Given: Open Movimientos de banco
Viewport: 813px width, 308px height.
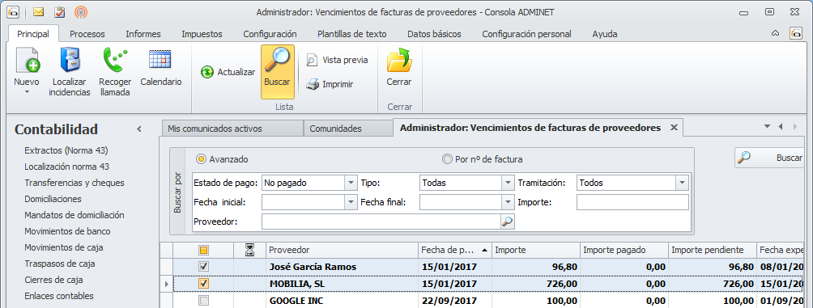Looking at the screenshot, I should tap(67, 231).
